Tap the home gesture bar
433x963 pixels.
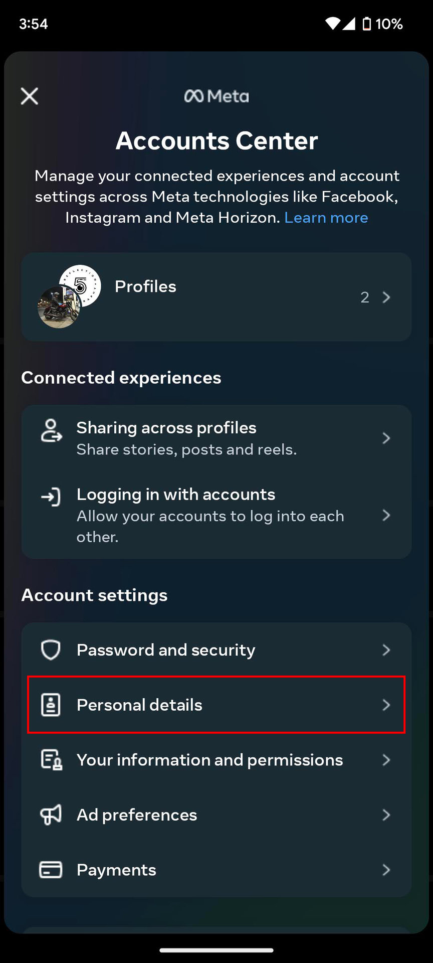[216, 950]
